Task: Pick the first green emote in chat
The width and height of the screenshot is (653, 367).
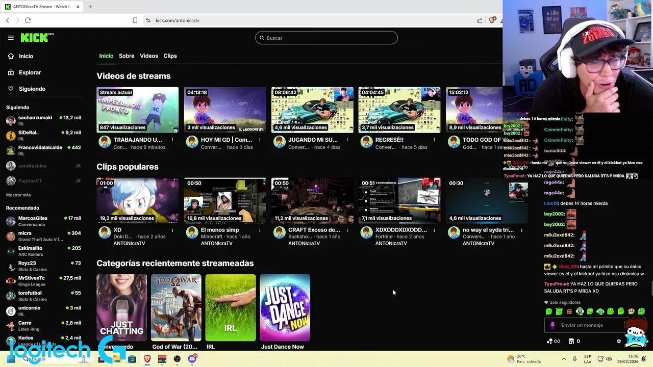Action: pyautogui.click(x=549, y=311)
